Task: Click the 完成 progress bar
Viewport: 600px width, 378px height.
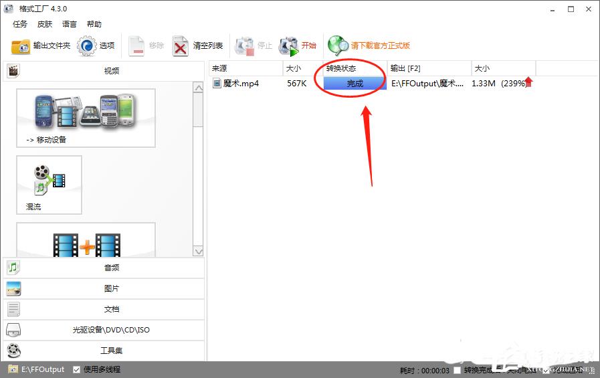Action: pos(355,84)
